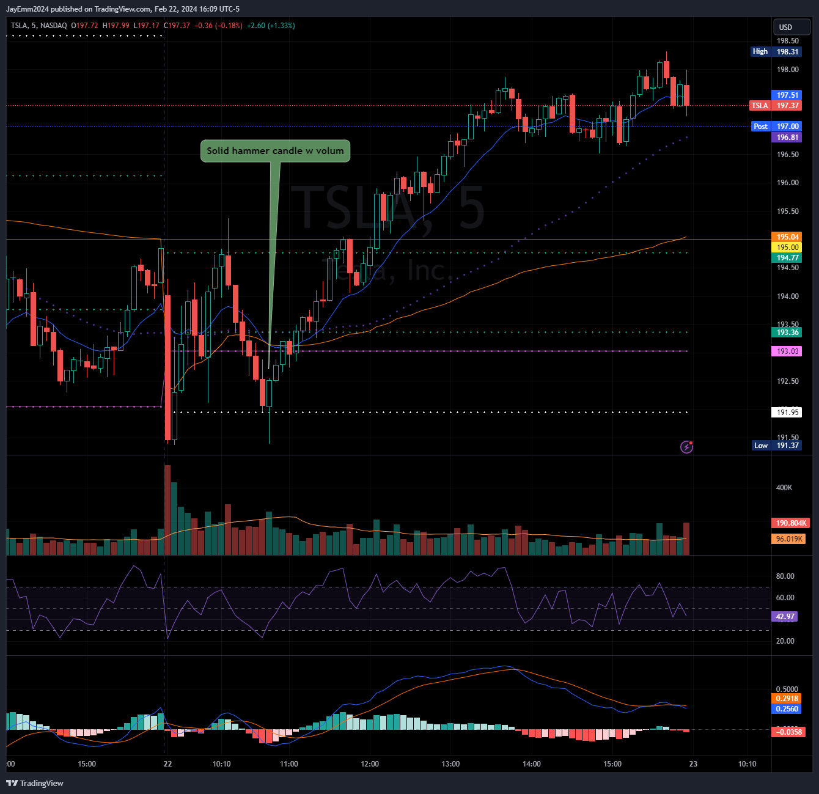Click the 198.00 price axis label
This screenshot has height=794, width=819.
(x=787, y=70)
